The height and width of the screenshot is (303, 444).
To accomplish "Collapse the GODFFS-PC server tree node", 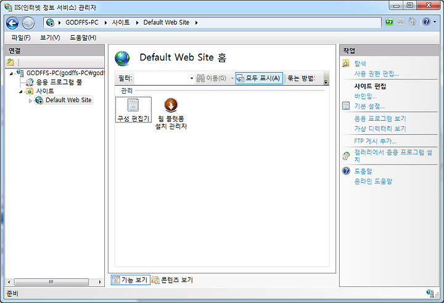I will [11, 73].
